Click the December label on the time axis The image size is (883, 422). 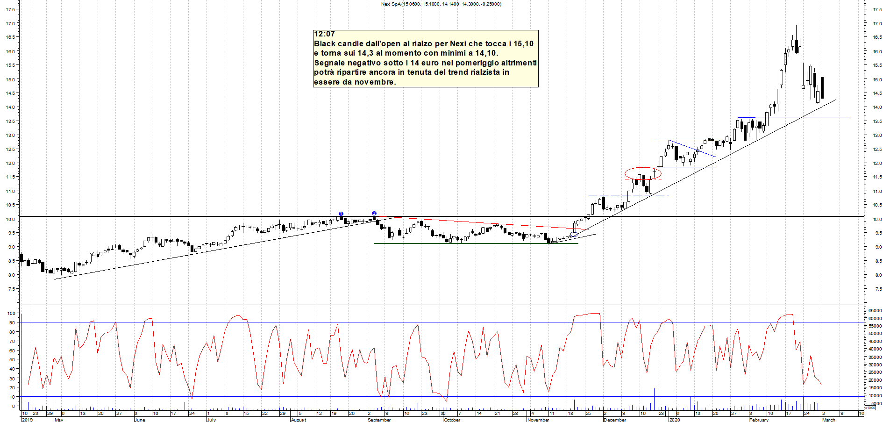click(x=615, y=420)
